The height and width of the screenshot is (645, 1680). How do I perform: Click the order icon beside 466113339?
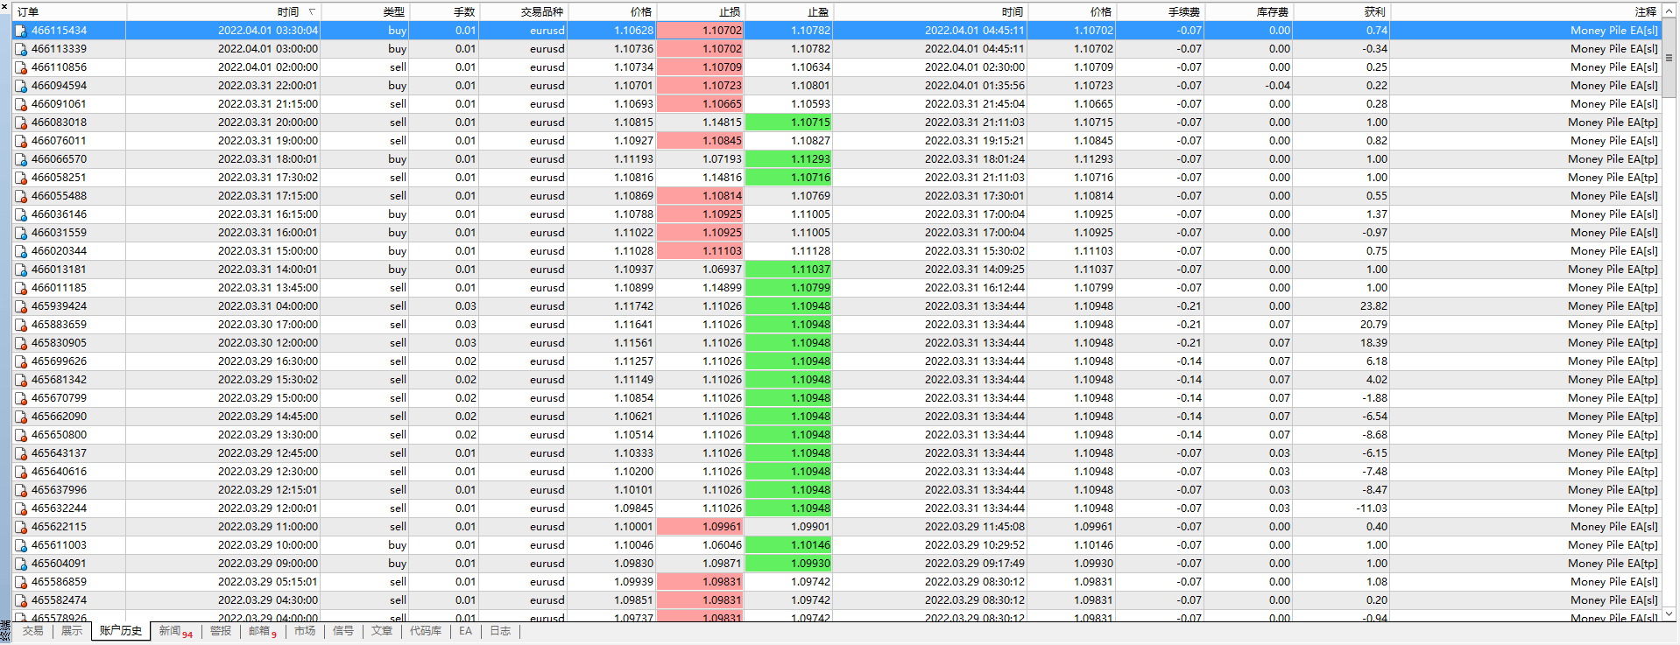(21, 49)
